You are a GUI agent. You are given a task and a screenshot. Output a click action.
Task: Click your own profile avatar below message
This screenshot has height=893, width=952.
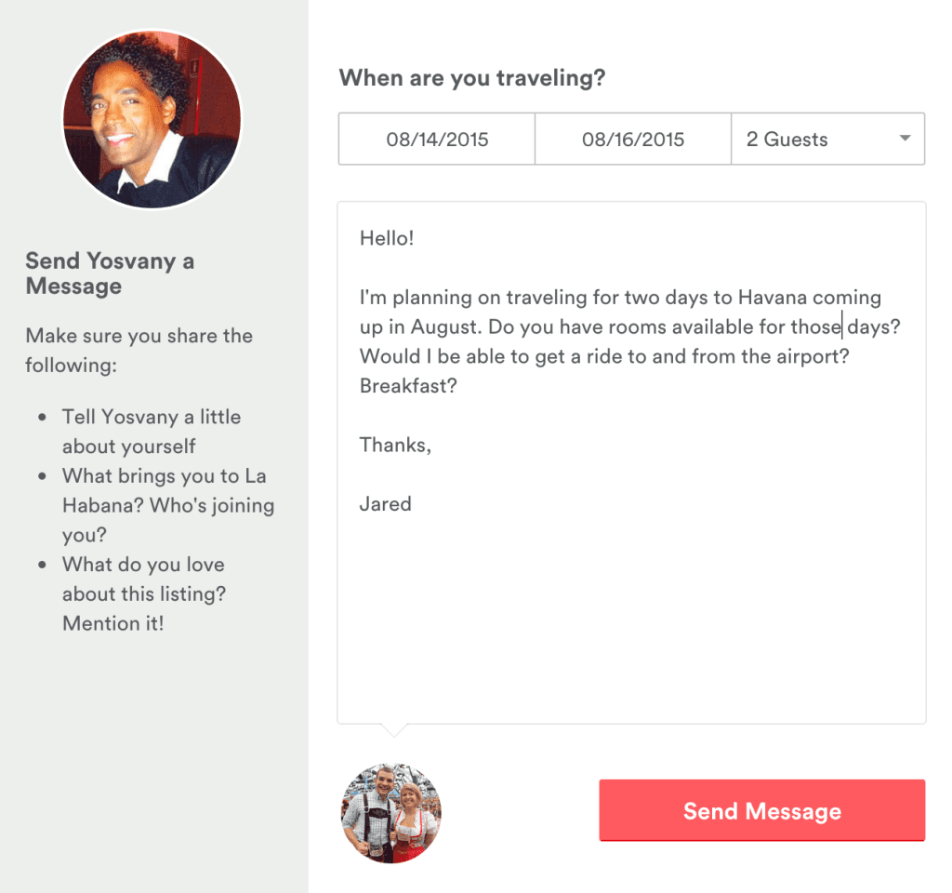391,813
